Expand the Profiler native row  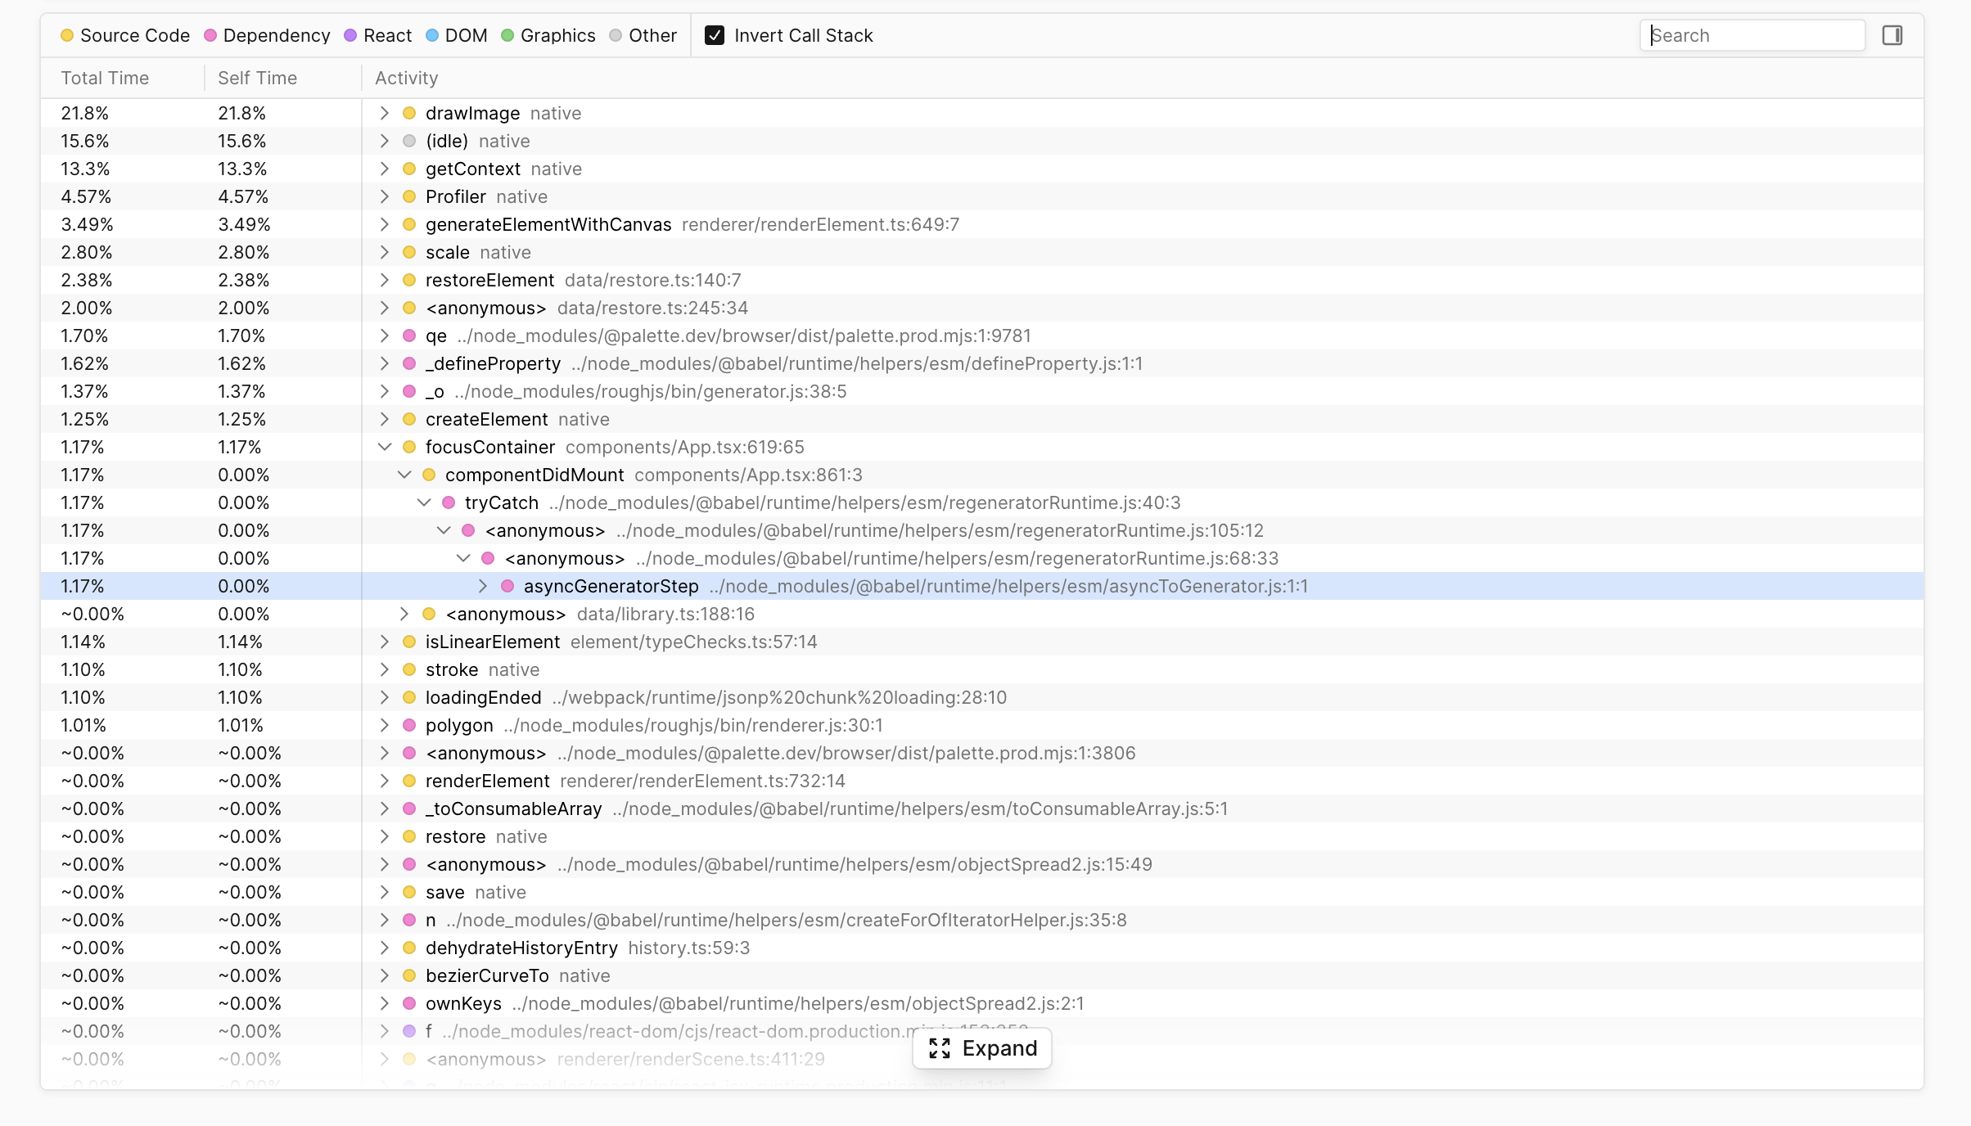click(x=384, y=196)
